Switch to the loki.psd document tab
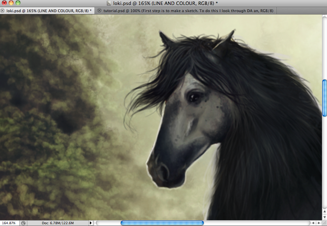 coord(49,11)
